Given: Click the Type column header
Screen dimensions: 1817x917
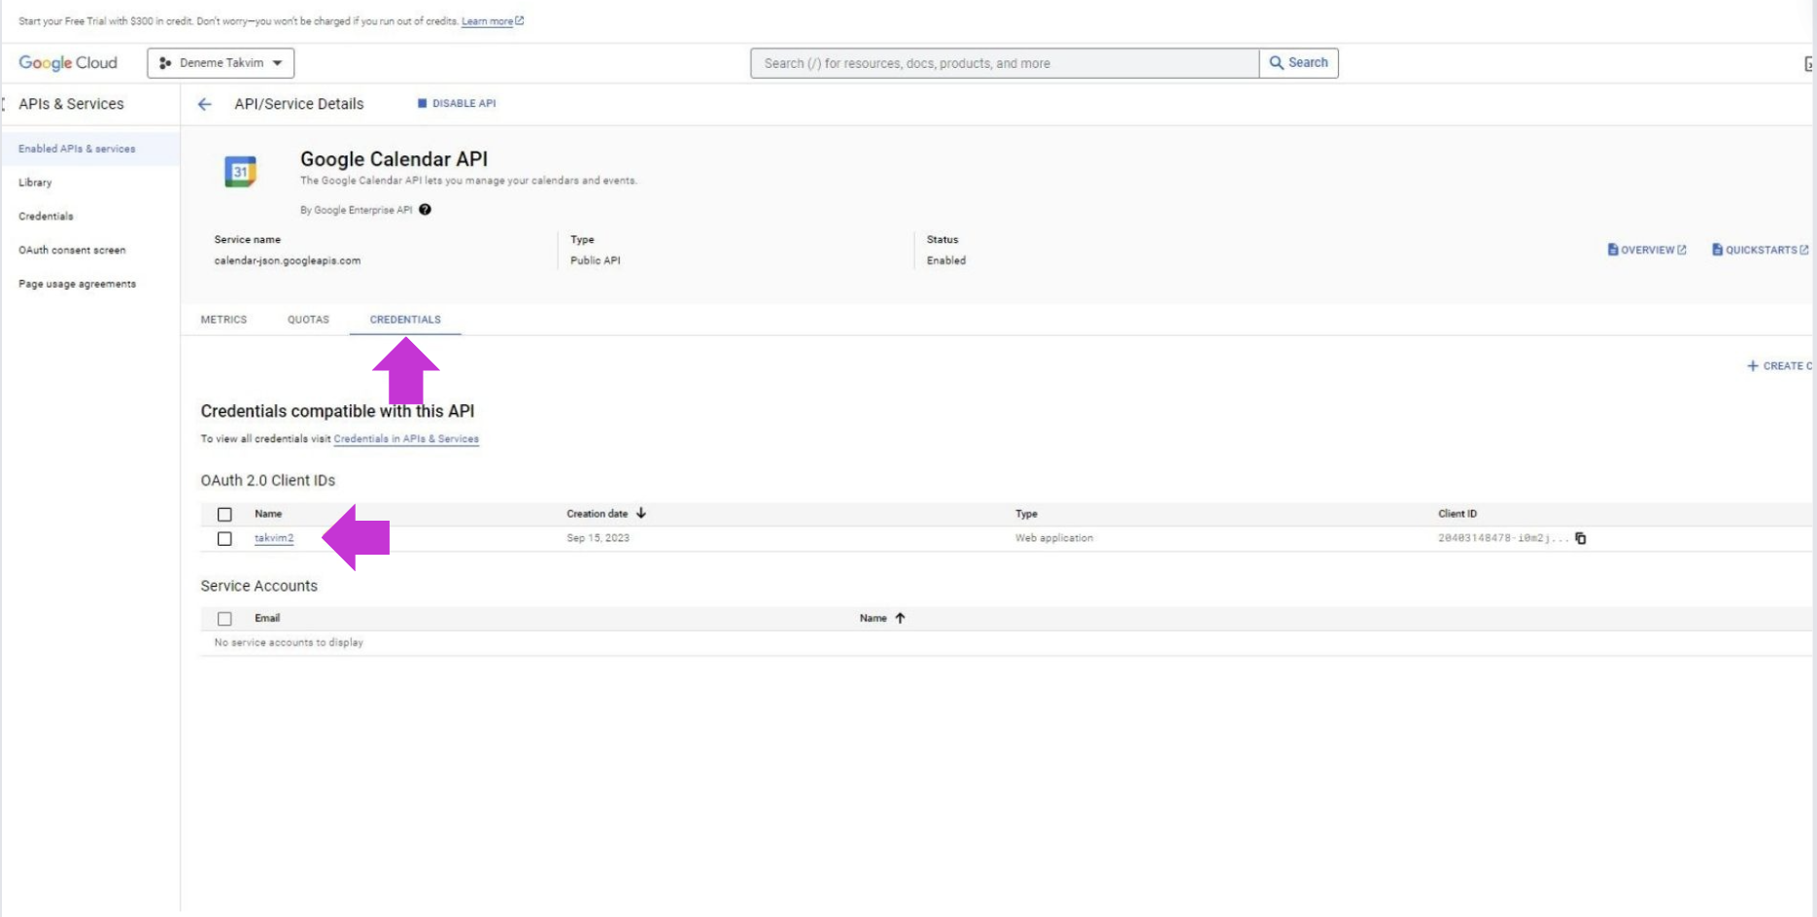Looking at the screenshot, I should click(1026, 514).
